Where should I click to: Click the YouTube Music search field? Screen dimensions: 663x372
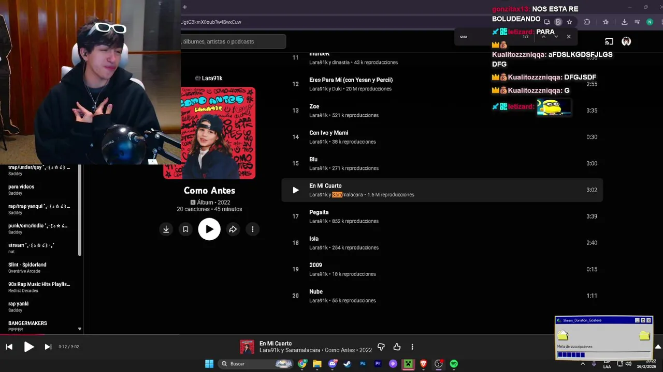(233, 41)
